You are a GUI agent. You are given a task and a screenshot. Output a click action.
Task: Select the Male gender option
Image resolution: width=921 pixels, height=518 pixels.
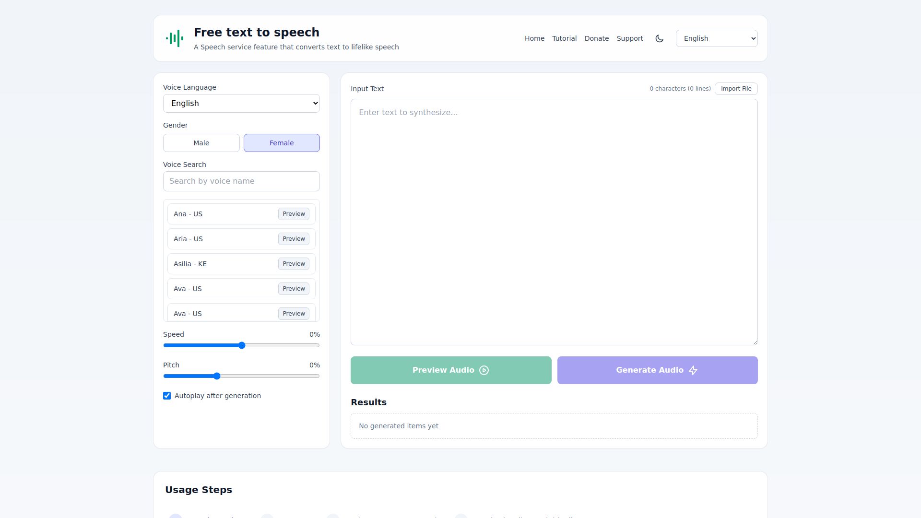[x=201, y=142]
